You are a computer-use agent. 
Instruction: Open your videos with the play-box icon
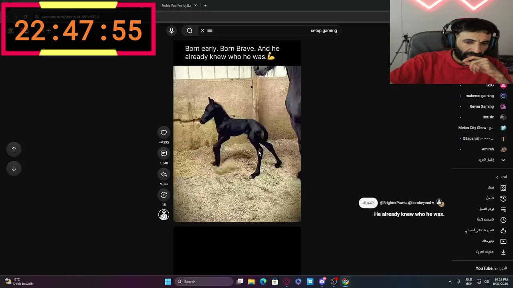coord(503,241)
